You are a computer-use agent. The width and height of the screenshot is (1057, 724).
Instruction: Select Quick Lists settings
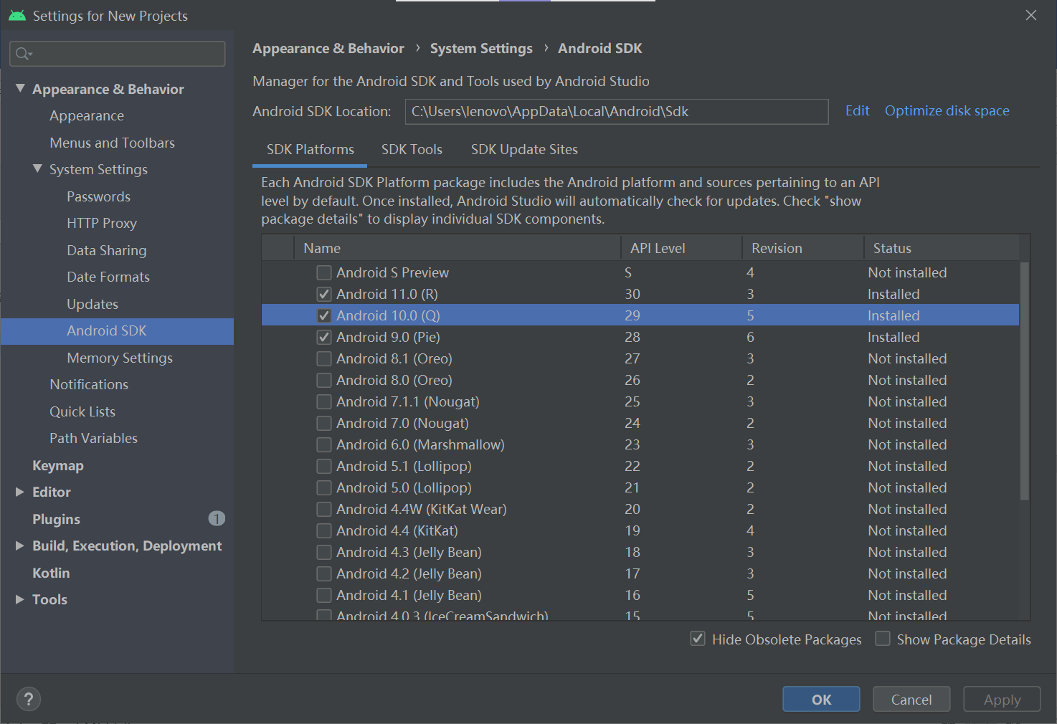point(82,411)
